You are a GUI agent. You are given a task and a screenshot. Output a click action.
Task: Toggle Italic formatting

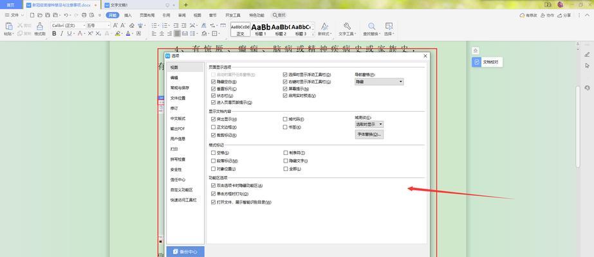(62, 33)
